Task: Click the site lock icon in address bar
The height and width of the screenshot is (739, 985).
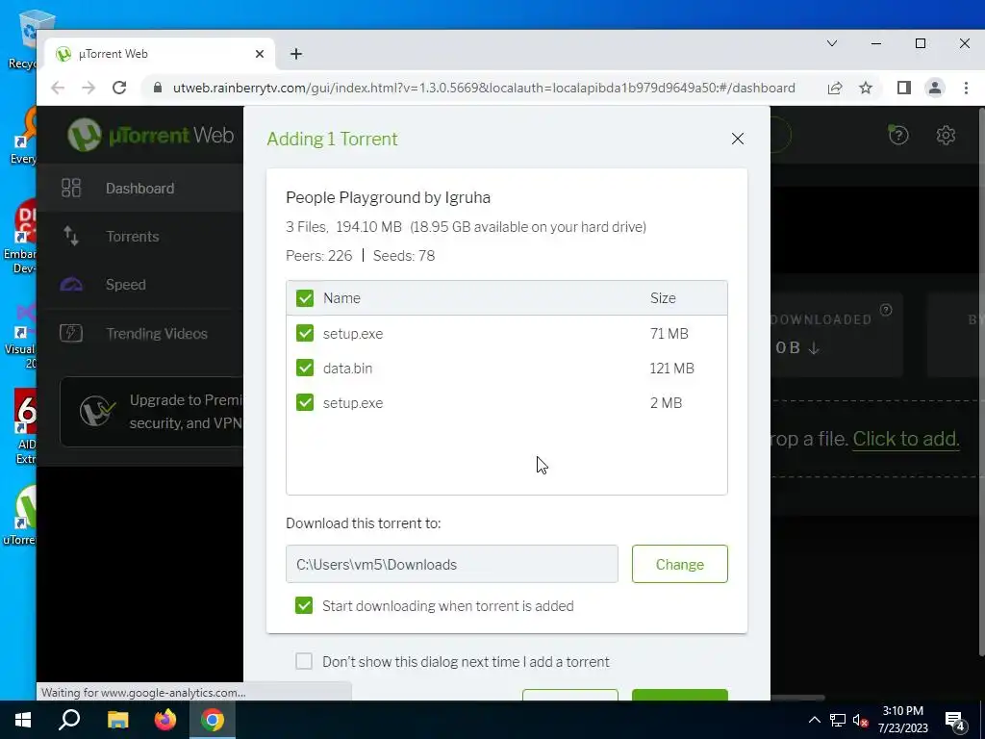Action: (x=158, y=88)
